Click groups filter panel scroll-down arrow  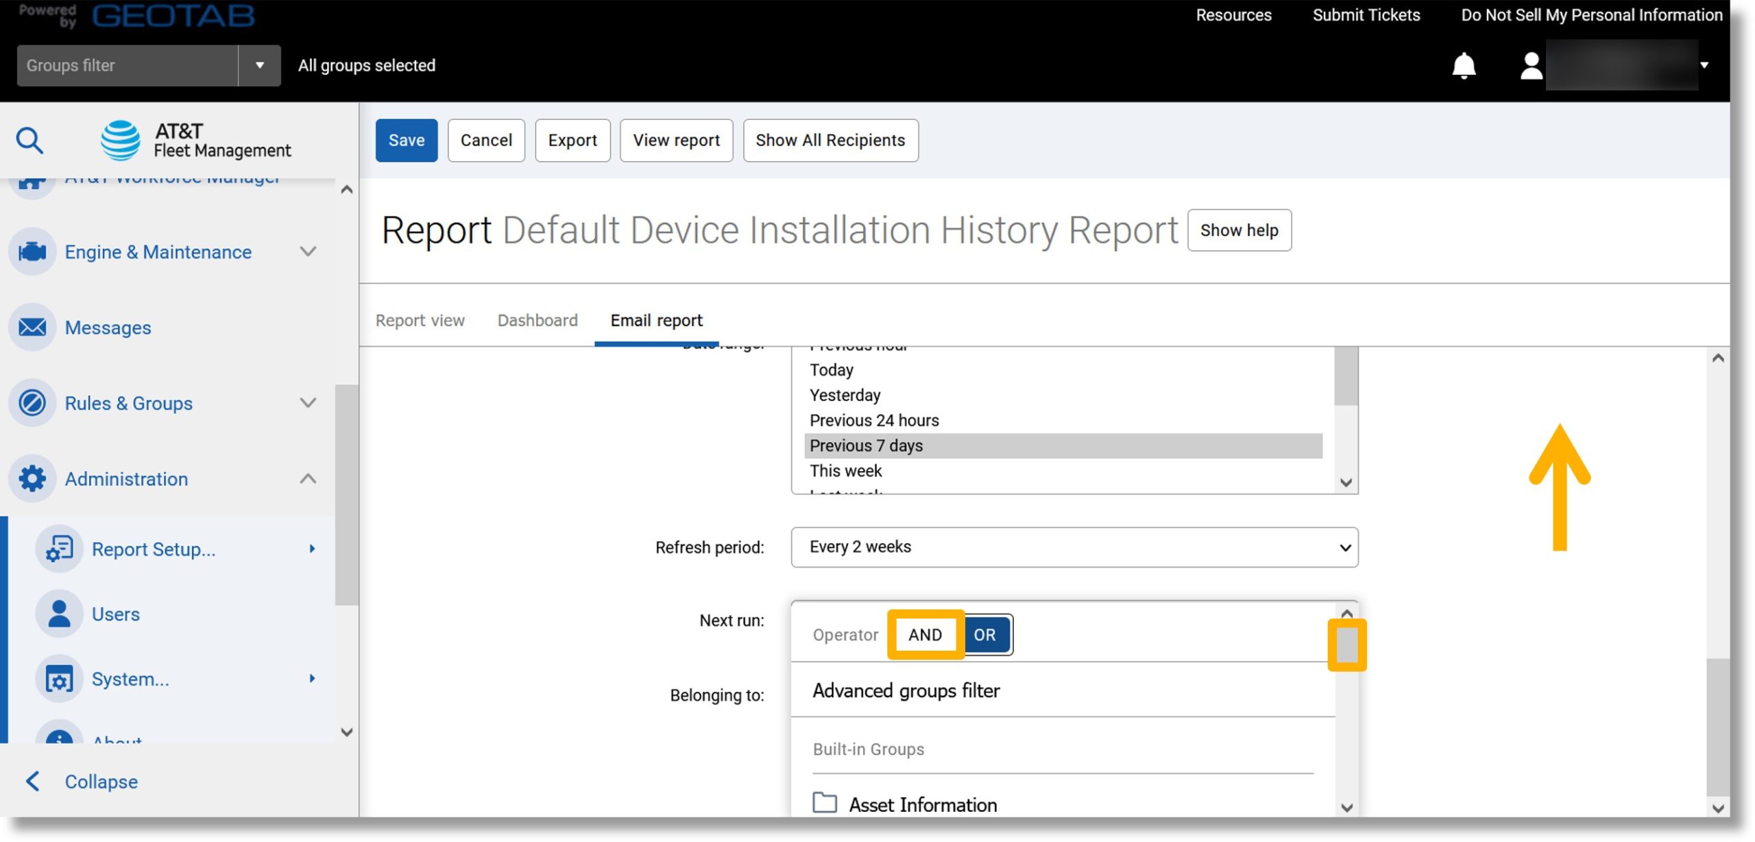(1346, 807)
